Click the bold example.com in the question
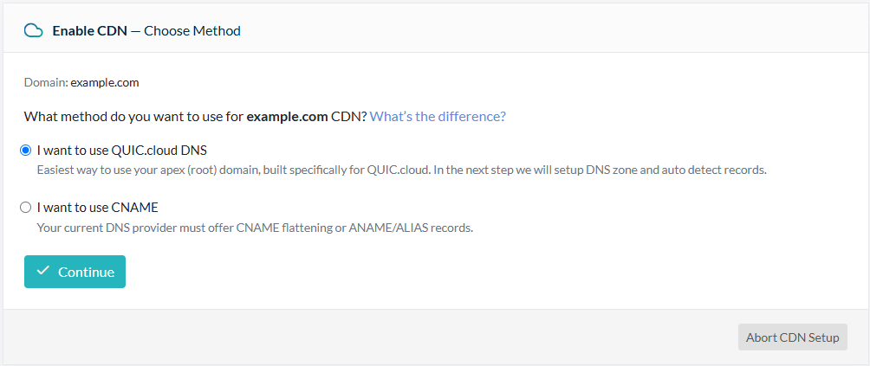 point(287,116)
